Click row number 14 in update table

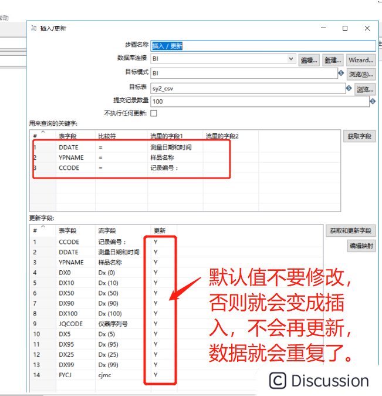click(x=36, y=375)
